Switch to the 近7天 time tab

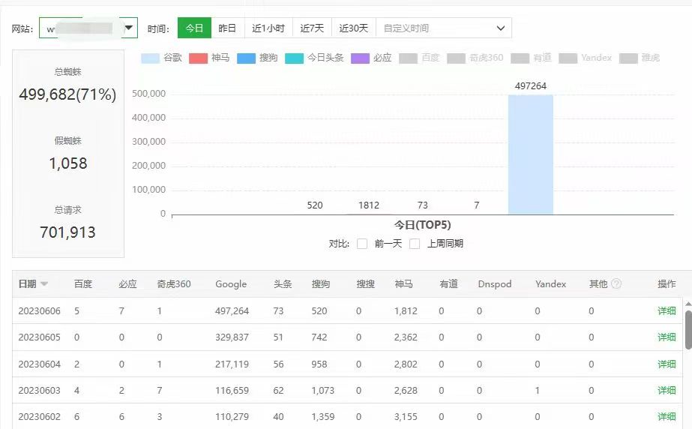pos(312,28)
